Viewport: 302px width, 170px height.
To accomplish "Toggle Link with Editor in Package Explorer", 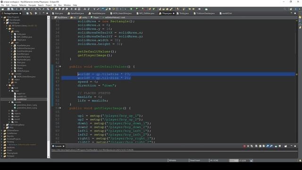I will coord(31,13).
